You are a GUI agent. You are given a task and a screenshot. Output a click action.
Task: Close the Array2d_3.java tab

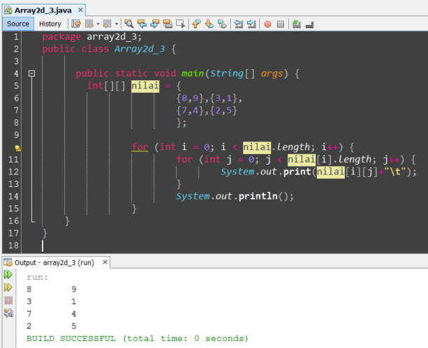[x=80, y=10]
